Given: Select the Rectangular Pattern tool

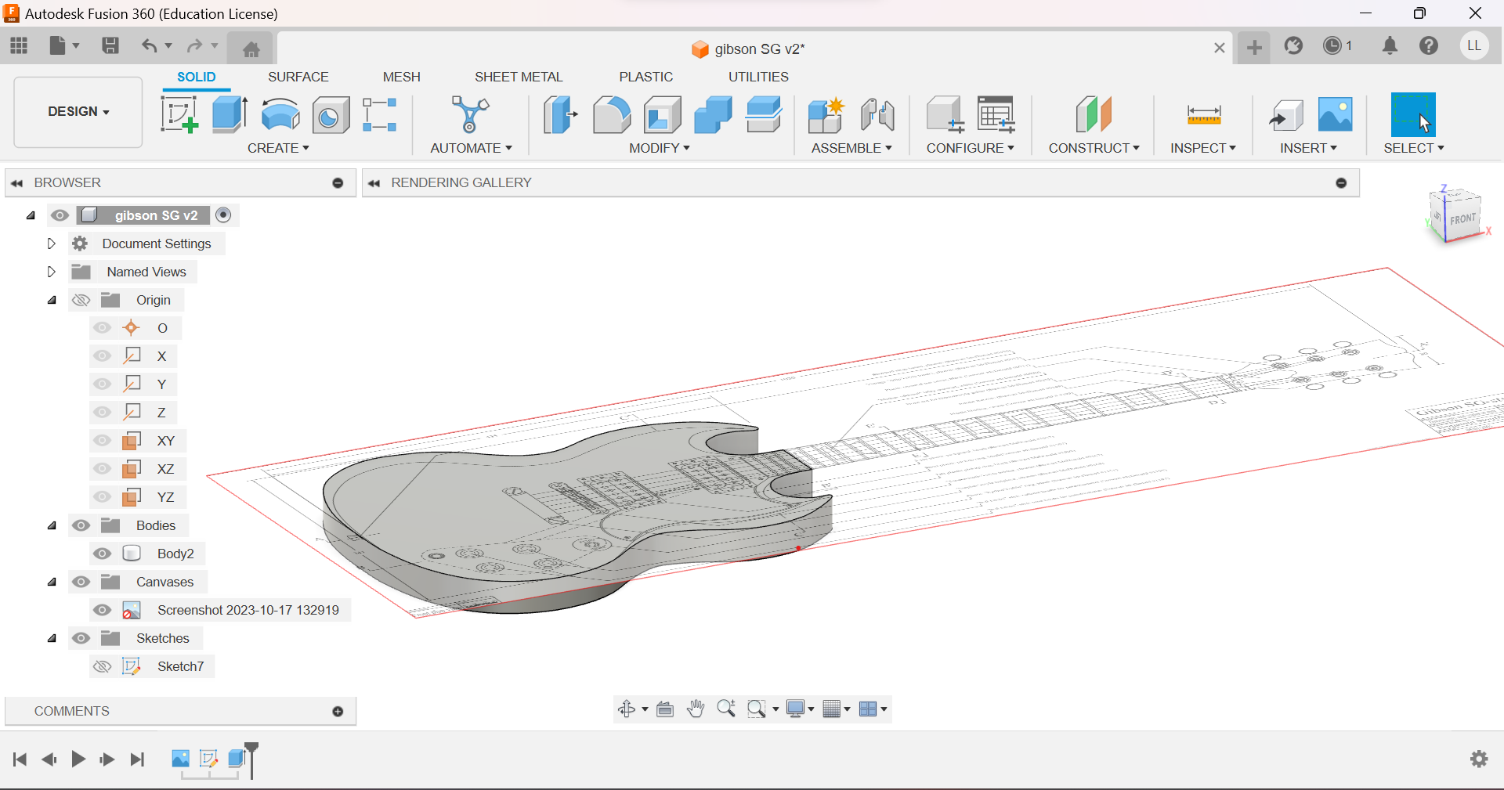Looking at the screenshot, I should pos(380,114).
